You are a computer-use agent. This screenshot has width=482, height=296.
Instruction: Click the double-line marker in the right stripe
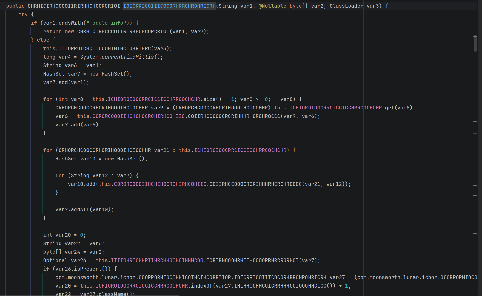coord(475,133)
